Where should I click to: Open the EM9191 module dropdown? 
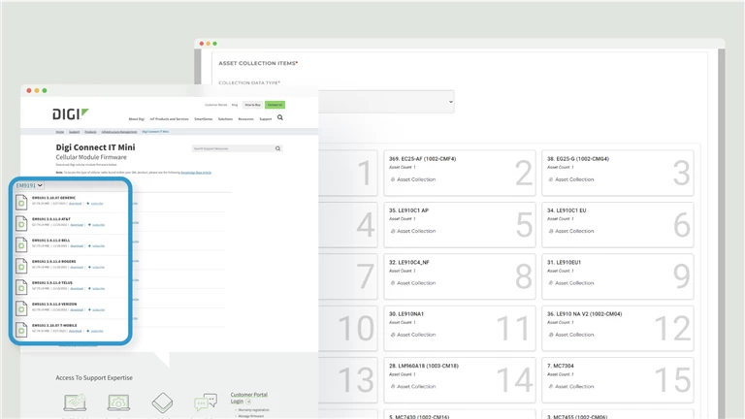[29, 184]
